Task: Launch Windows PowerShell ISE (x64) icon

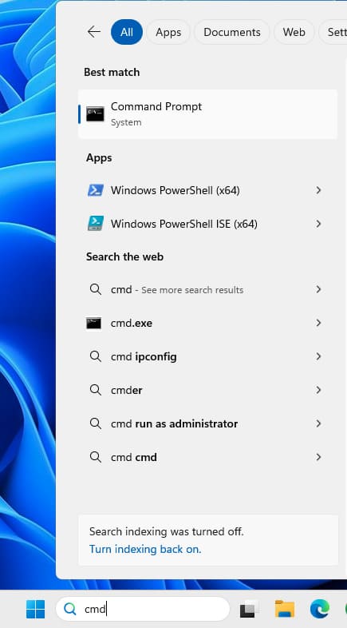Action: point(96,224)
